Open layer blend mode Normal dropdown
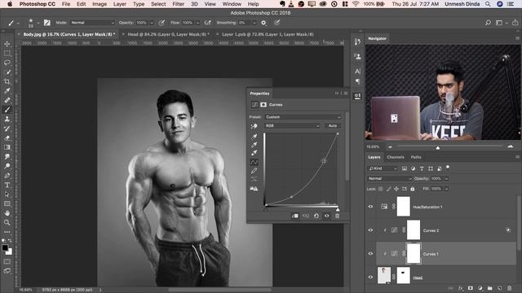 tap(390, 179)
